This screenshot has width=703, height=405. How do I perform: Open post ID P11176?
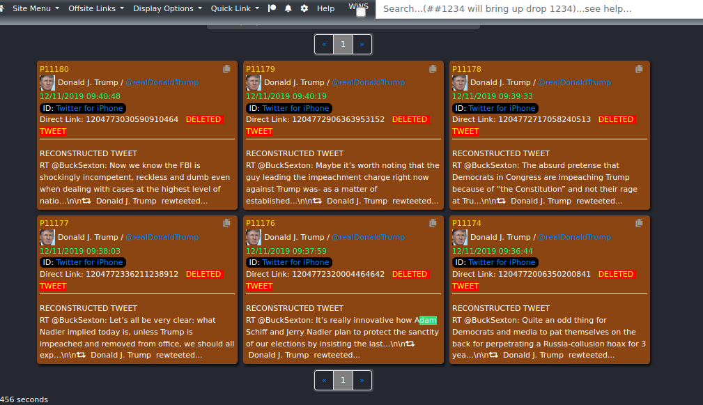pos(261,223)
